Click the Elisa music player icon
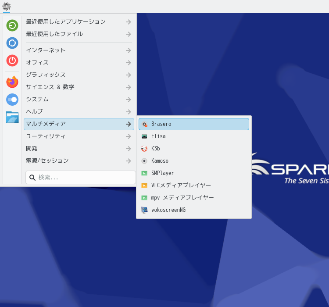 (144, 136)
